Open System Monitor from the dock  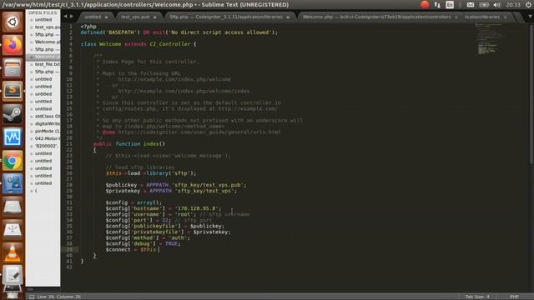tap(13, 137)
